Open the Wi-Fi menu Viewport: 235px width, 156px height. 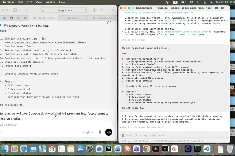click(191, 2)
